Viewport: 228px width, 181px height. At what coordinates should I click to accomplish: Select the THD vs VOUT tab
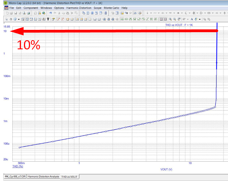point(69,177)
